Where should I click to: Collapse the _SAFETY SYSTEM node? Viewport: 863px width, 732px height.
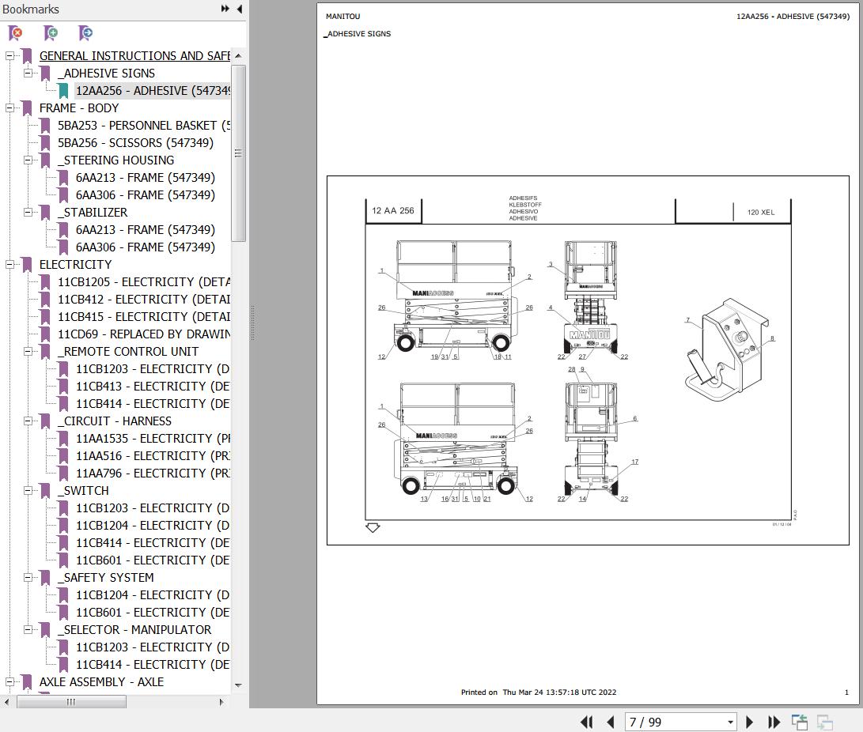tap(28, 578)
